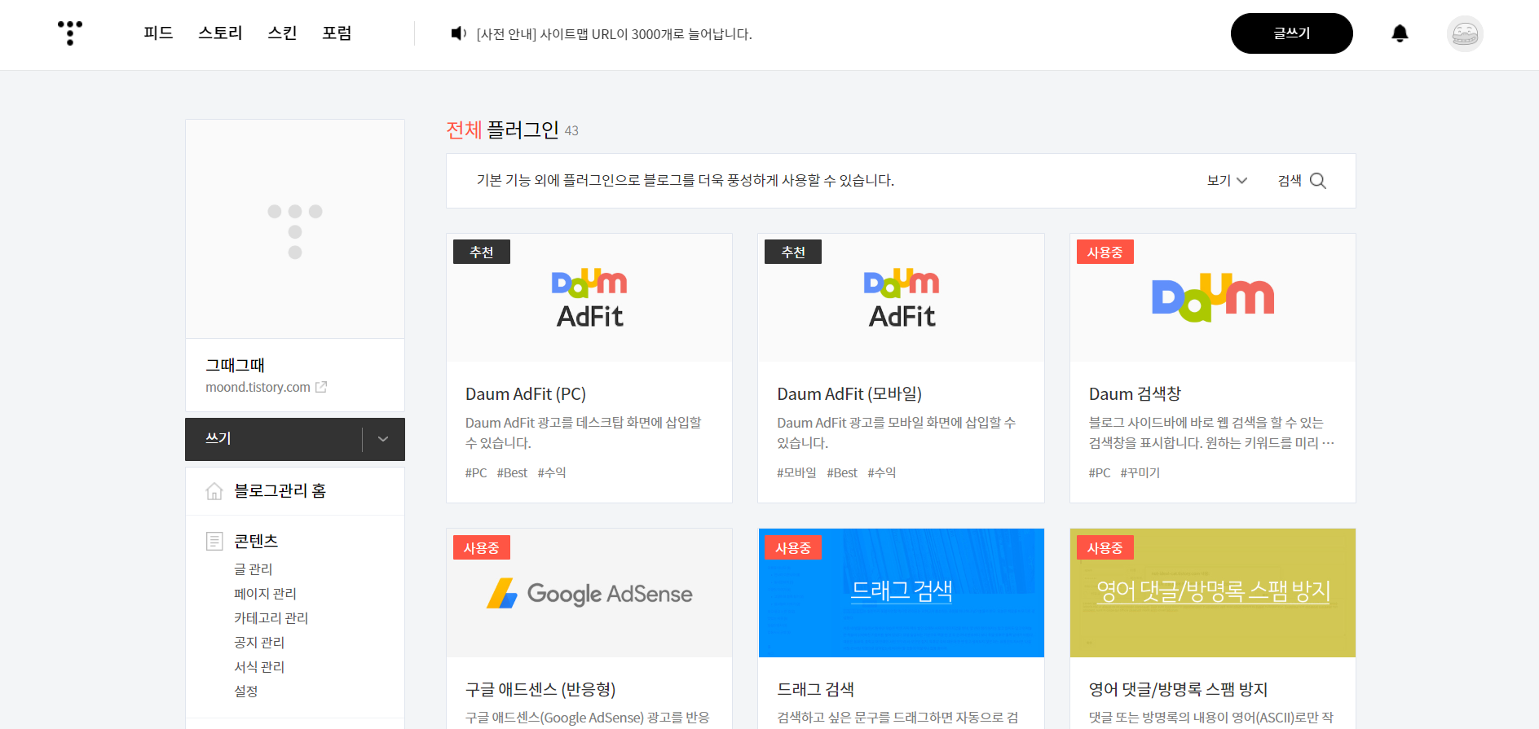Click the plugin description info text
Image resolution: width=1539 pixels, height=729 pixels.
coord(686,181)
